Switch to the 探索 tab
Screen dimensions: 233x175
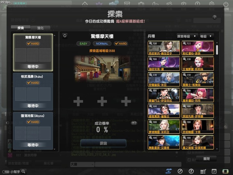pos(21,28)
